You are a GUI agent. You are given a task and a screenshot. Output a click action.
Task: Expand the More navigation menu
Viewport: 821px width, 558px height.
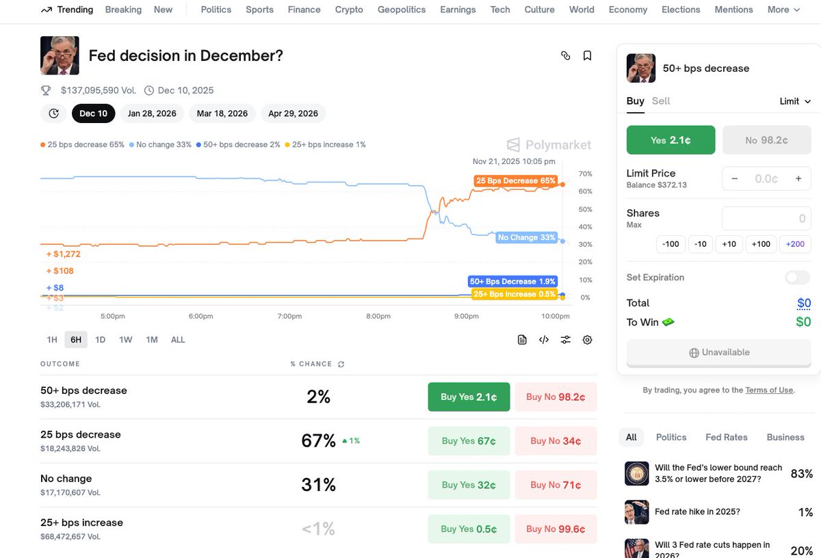[783, 10]
